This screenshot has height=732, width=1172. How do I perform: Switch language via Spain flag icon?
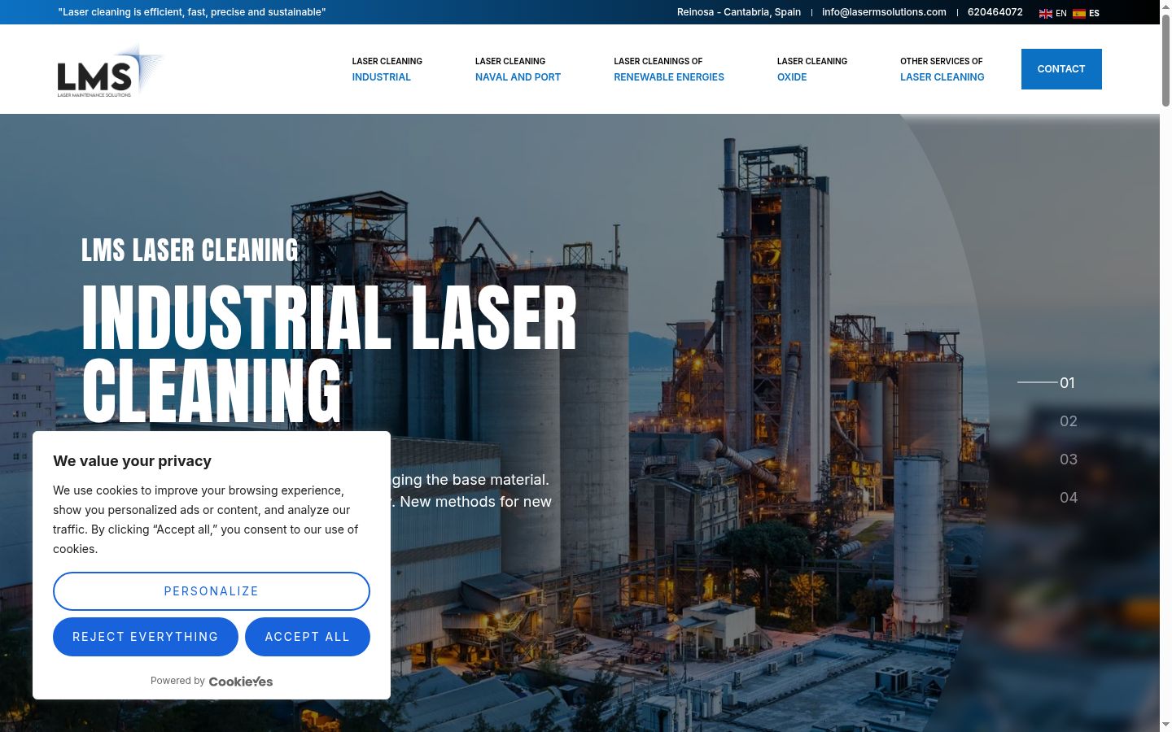pos(1079,13)
